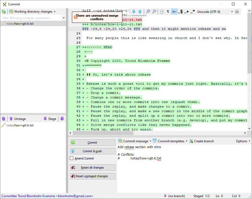Click the Commit & push button
Screen dimensions: 252x199
[93, 151]
